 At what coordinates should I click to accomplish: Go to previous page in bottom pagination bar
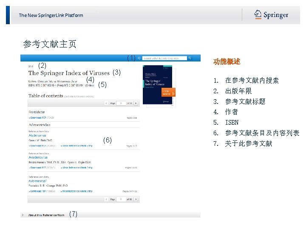(x=106, y=199)
